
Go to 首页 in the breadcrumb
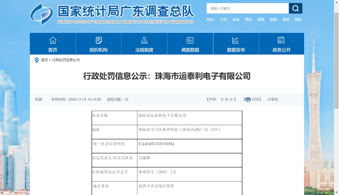click(x=45, y=60)
